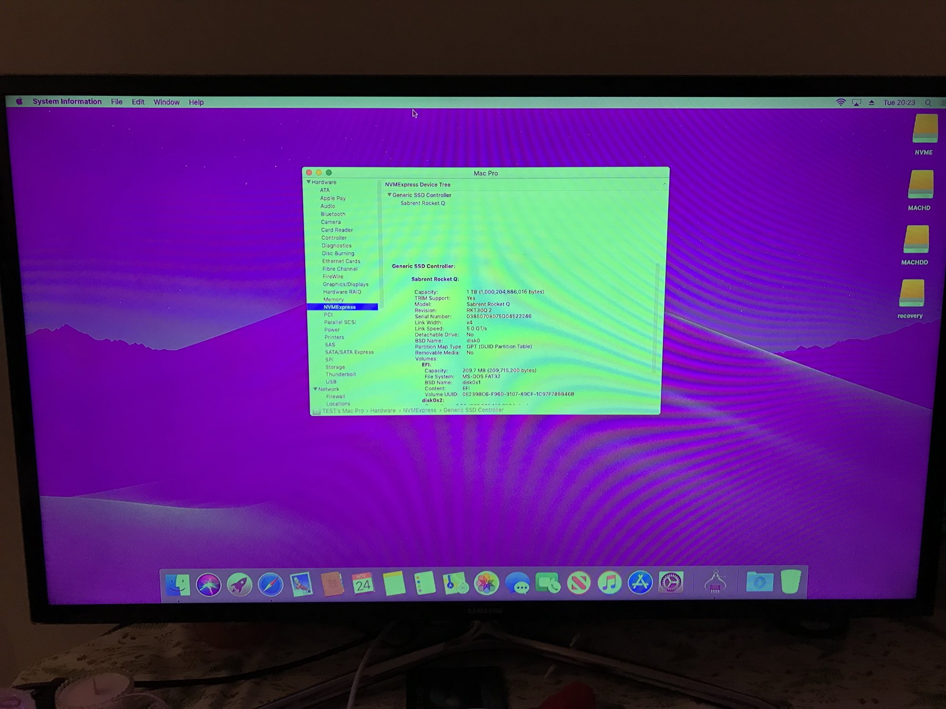Collapse Generic SSD Controller tree node
The height and width of the screenshot is (709, 946).
click(x=389, y=195)
